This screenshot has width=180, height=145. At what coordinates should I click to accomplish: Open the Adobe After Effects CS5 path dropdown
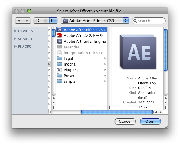95,21
